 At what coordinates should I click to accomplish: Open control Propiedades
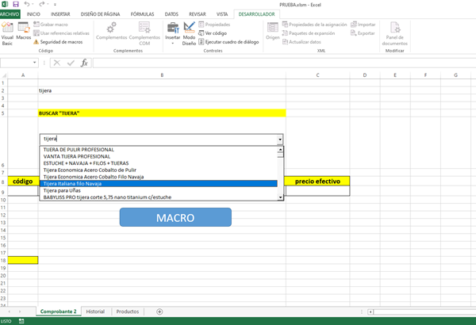coord(214,25)
